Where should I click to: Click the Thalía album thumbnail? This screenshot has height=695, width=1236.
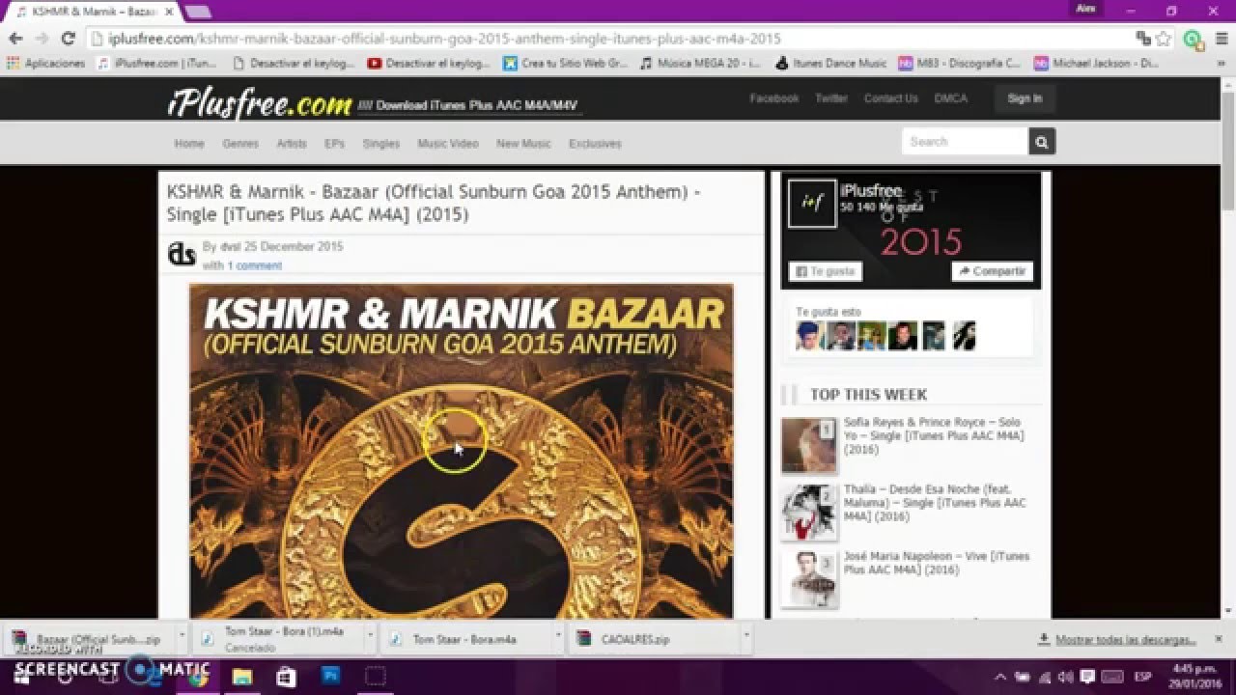pos(809,512)
